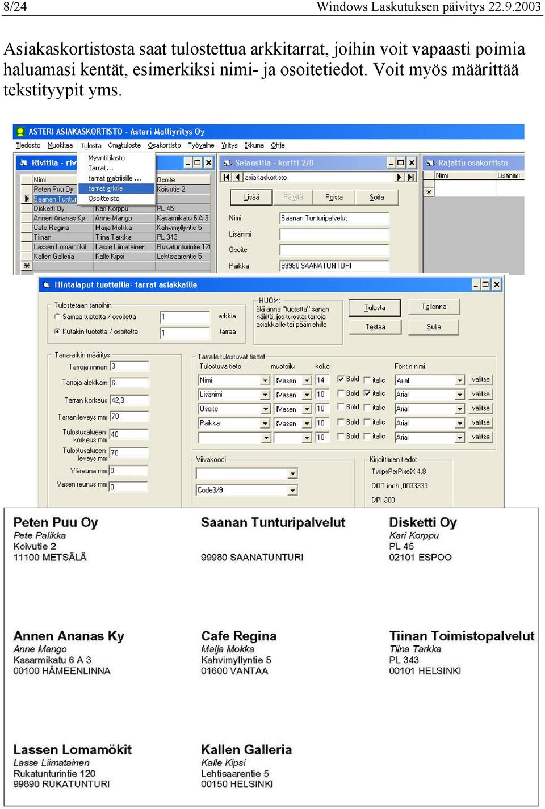Image resolution: width=545 pixels, height=809 pixels.
Task: Go to next record in Selaustila
Action: click(400, 177)
